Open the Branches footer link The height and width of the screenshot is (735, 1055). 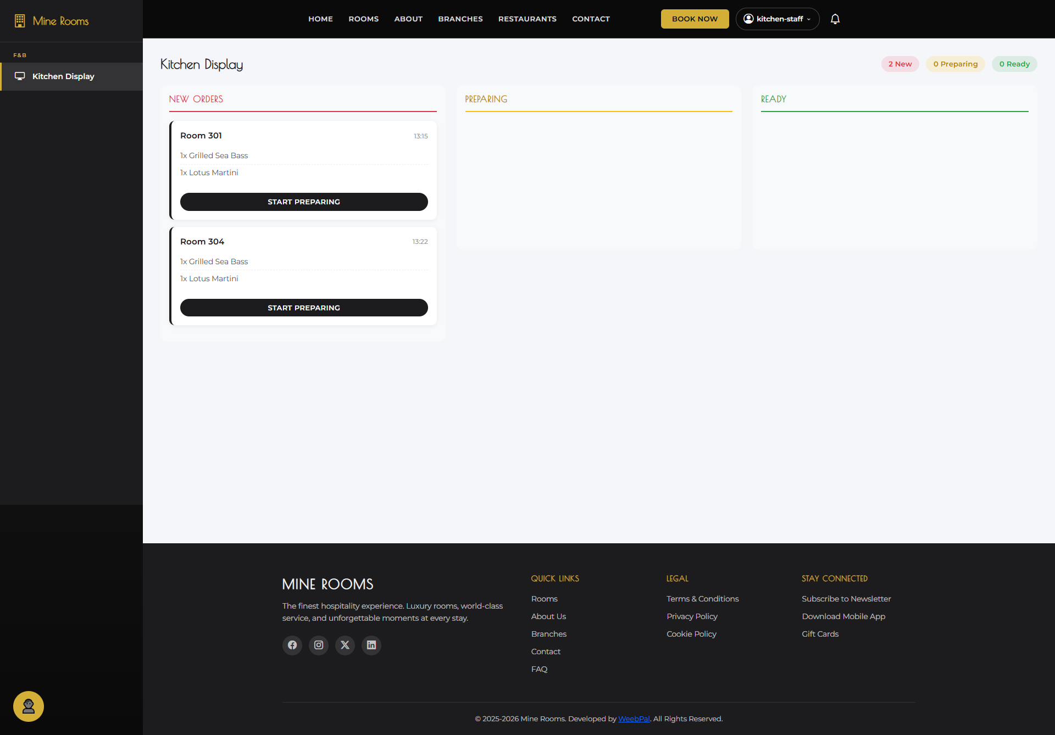click(548, 634)
